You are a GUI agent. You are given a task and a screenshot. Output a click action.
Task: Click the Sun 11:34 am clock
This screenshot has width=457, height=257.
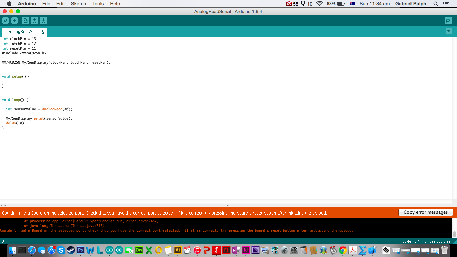[375, 4]
